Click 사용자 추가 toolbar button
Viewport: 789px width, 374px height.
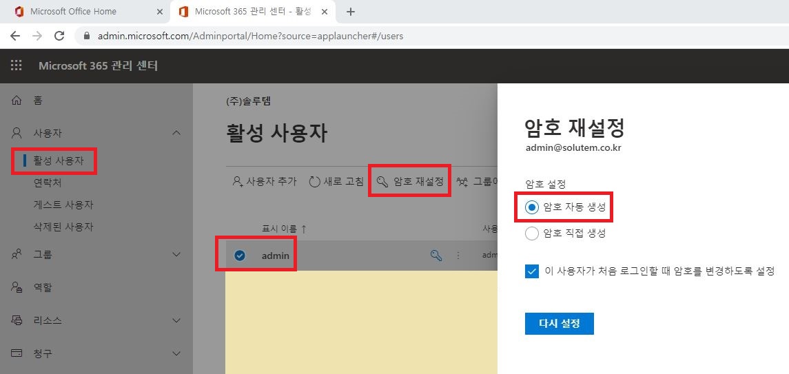265,181
